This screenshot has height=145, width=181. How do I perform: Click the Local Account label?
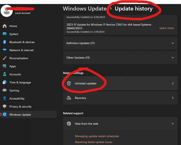pos(23,13)
